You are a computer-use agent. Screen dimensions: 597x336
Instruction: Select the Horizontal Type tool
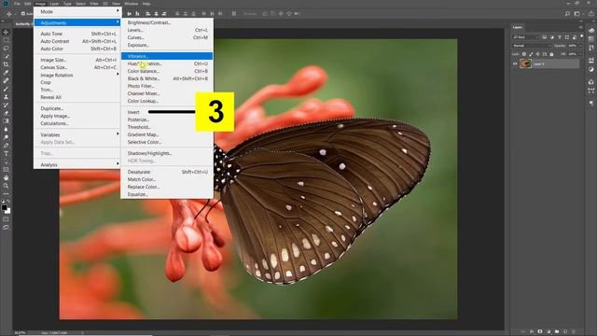point(6,153)
